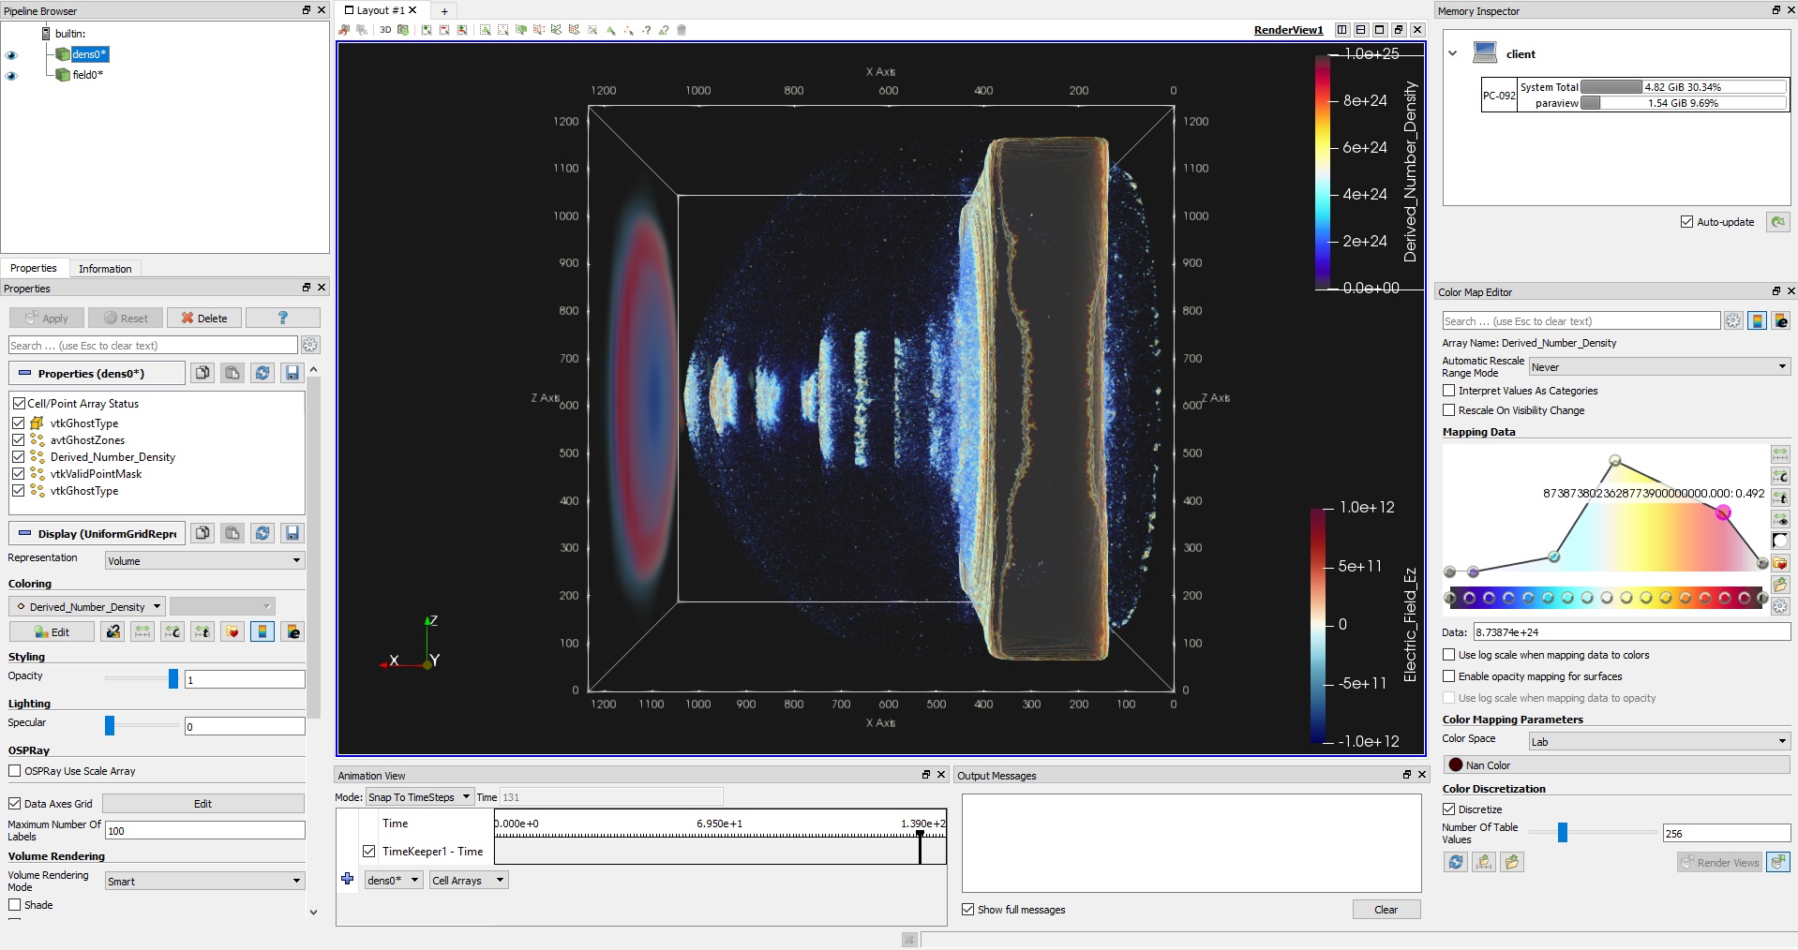Click Edit button beside Data Axes Grid
The width and height of the screenshot is (1798, 950).
203,804
